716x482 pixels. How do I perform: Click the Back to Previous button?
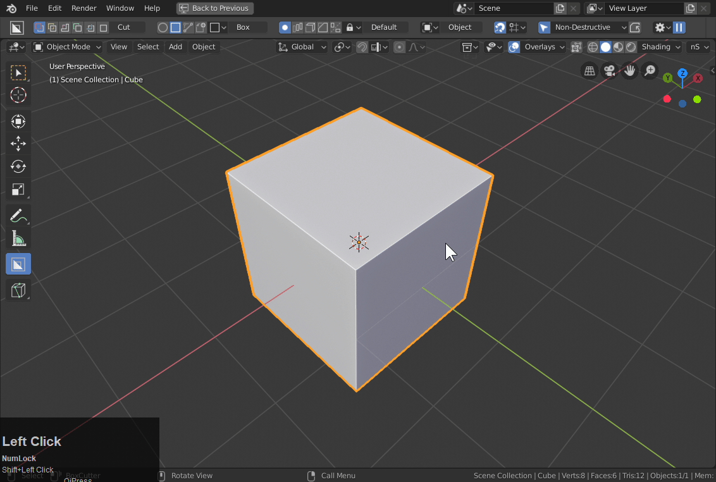point(214,8)
